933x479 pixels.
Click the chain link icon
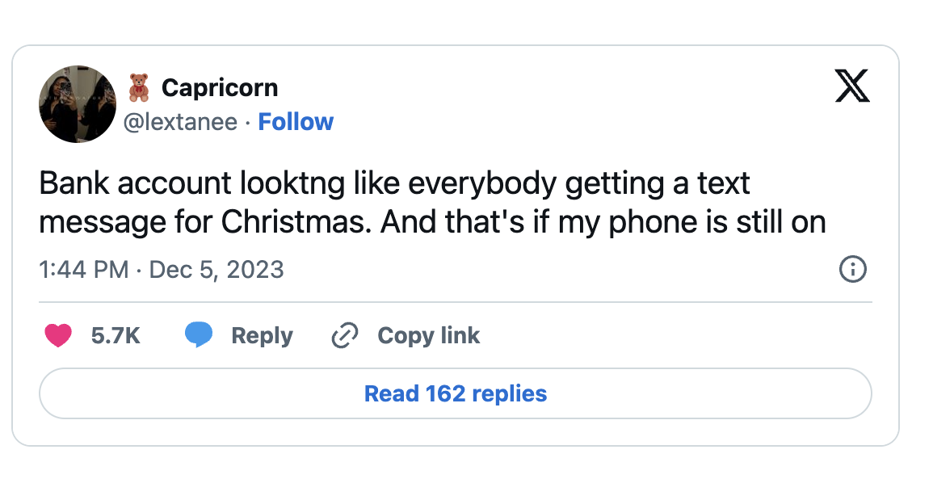pyautogui.click(x=345, y=335)
